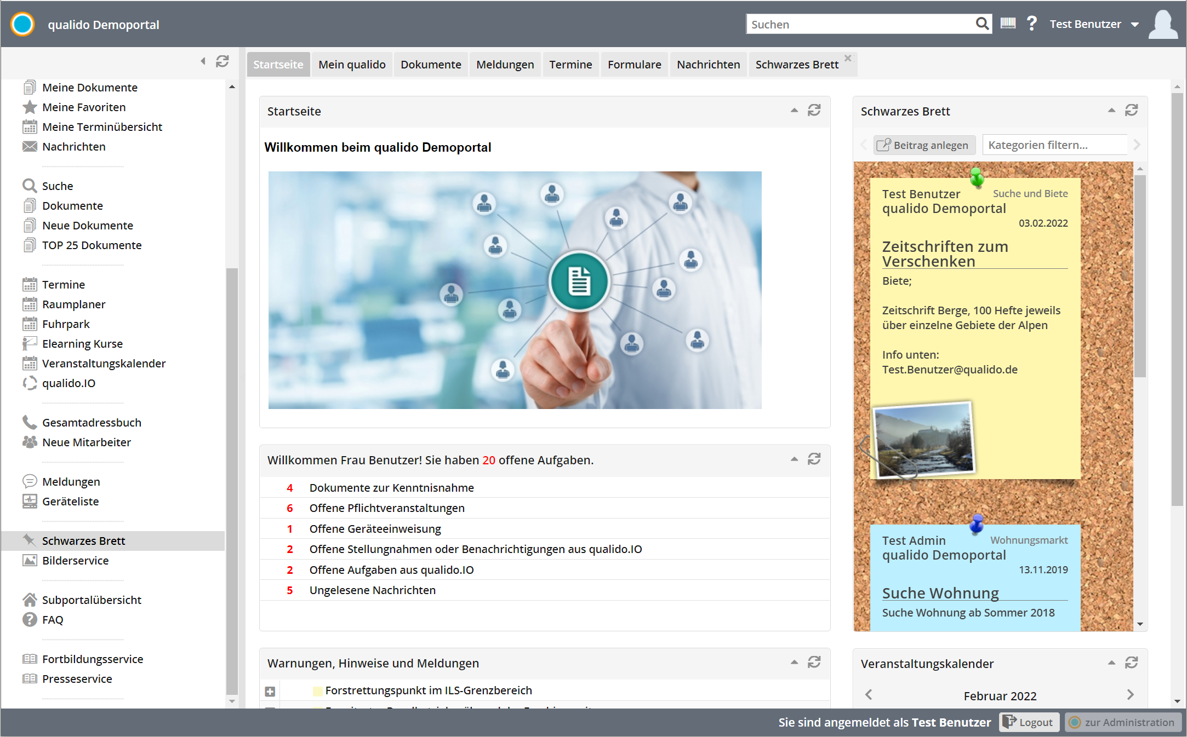The height and width of the screenshot is (737, 1187).
Task: Click the qualido logo circle icon
Action: [x=22, y=24]
